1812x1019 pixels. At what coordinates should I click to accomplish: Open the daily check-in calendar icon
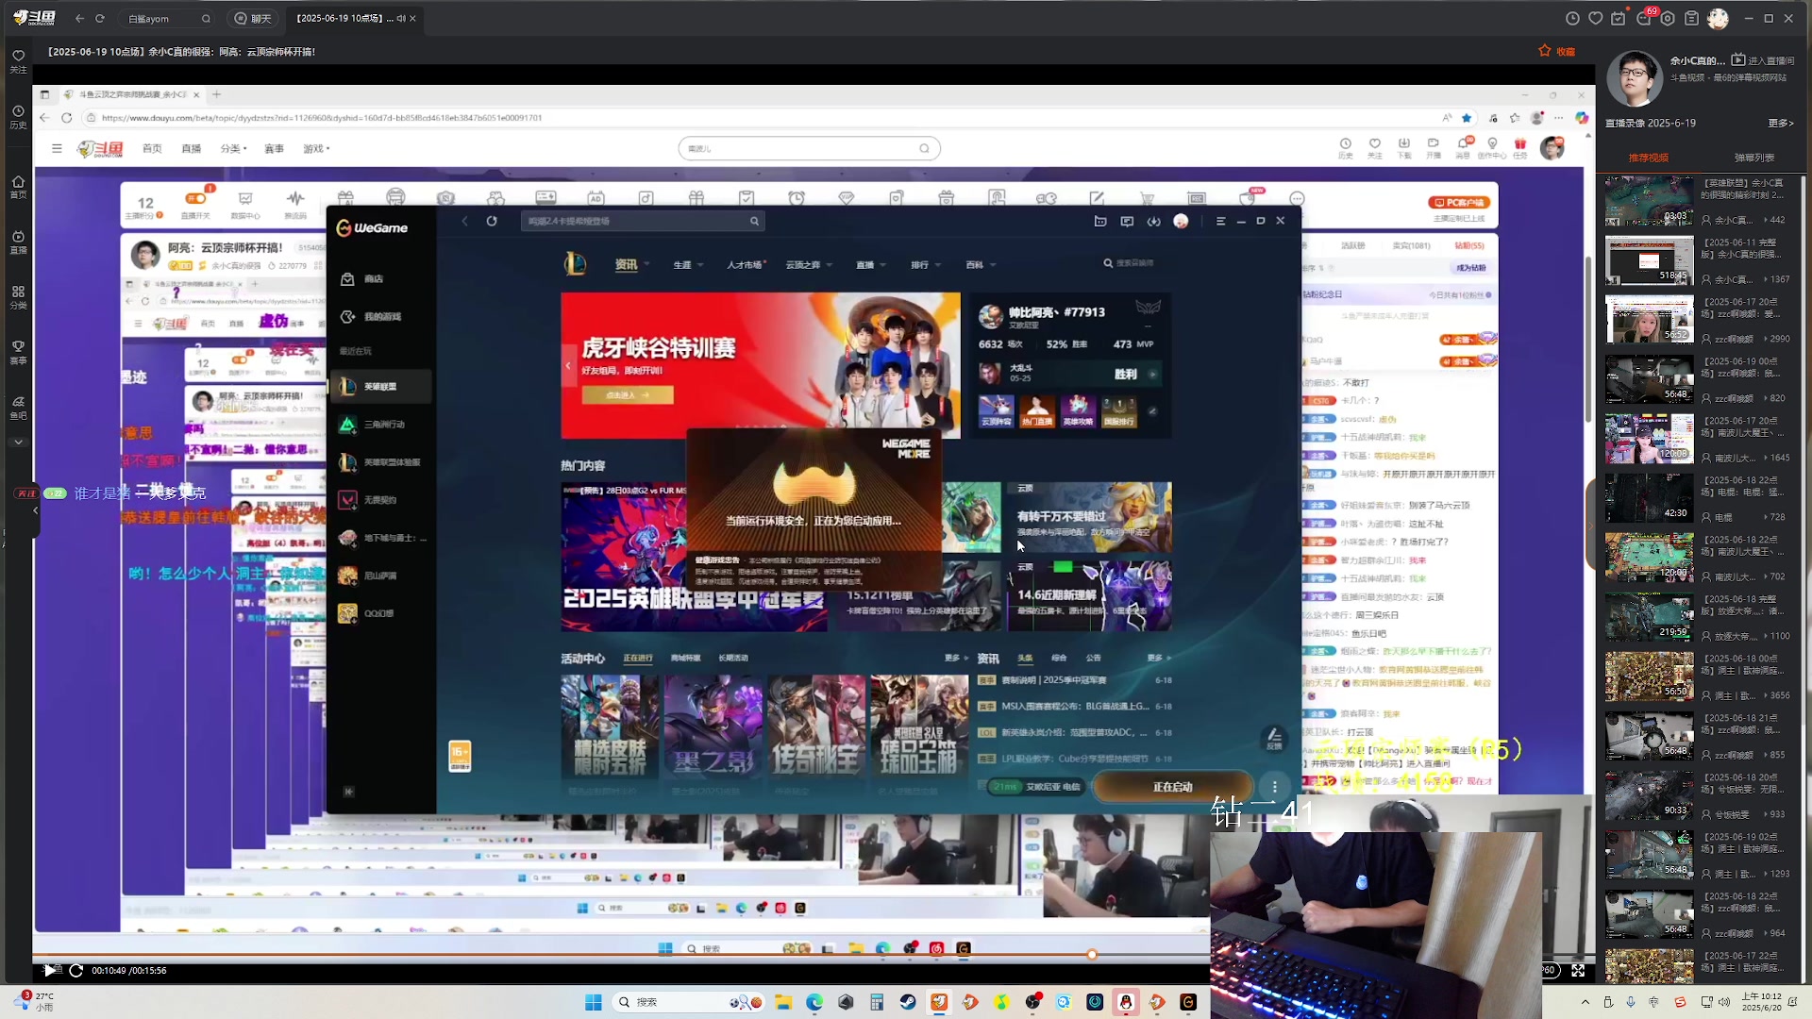1619,18
